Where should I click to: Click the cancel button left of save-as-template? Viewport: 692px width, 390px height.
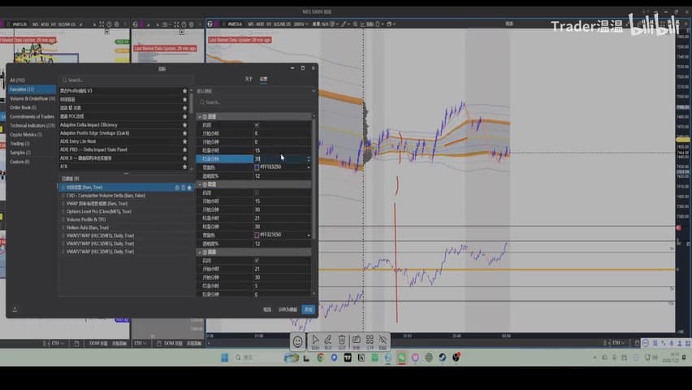point(267,310)
